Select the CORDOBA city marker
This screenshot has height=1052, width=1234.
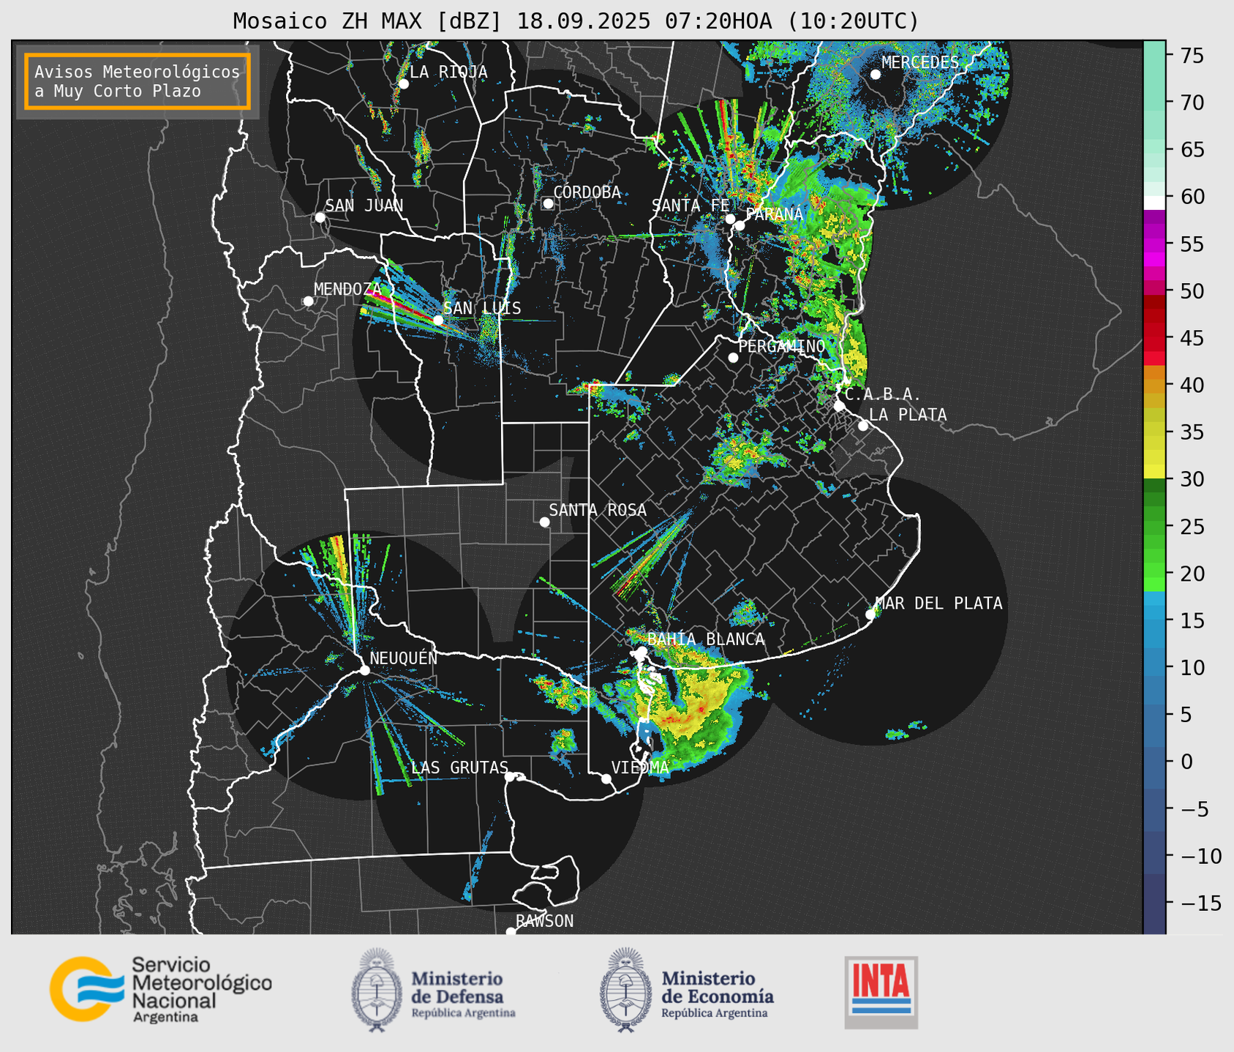pyautogui.click(x=548, y=203)
